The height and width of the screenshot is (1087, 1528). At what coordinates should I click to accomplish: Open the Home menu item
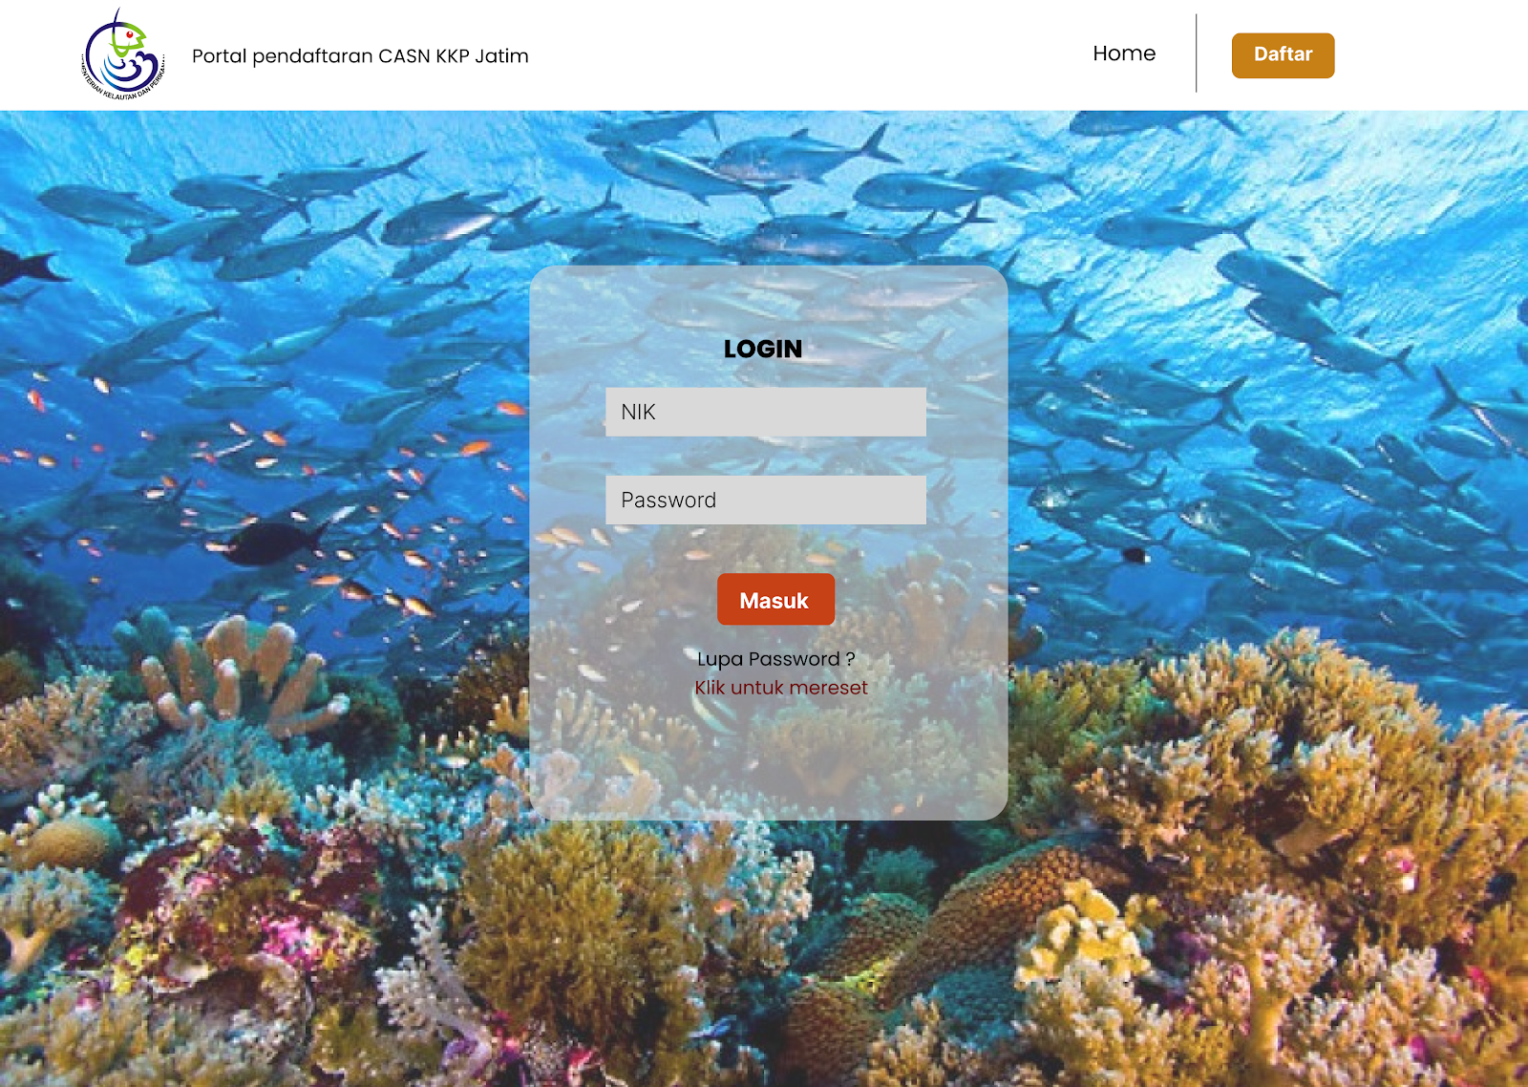pyautogui.click(x=1124, y=53)
